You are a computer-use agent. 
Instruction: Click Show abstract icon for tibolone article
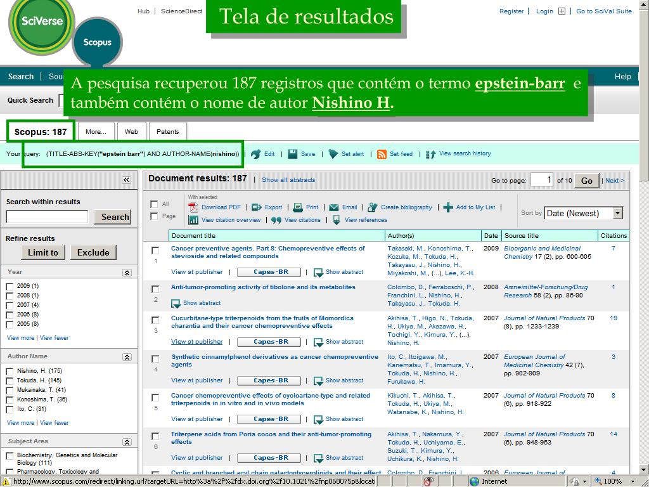coord(176,304)
